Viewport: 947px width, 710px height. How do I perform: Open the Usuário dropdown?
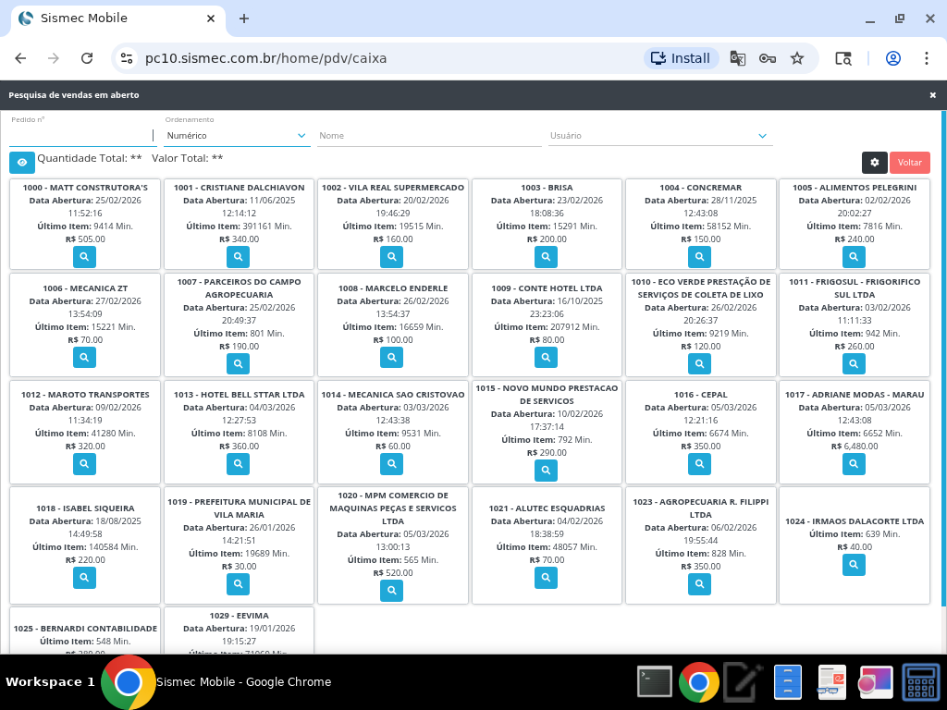[659, 136]
